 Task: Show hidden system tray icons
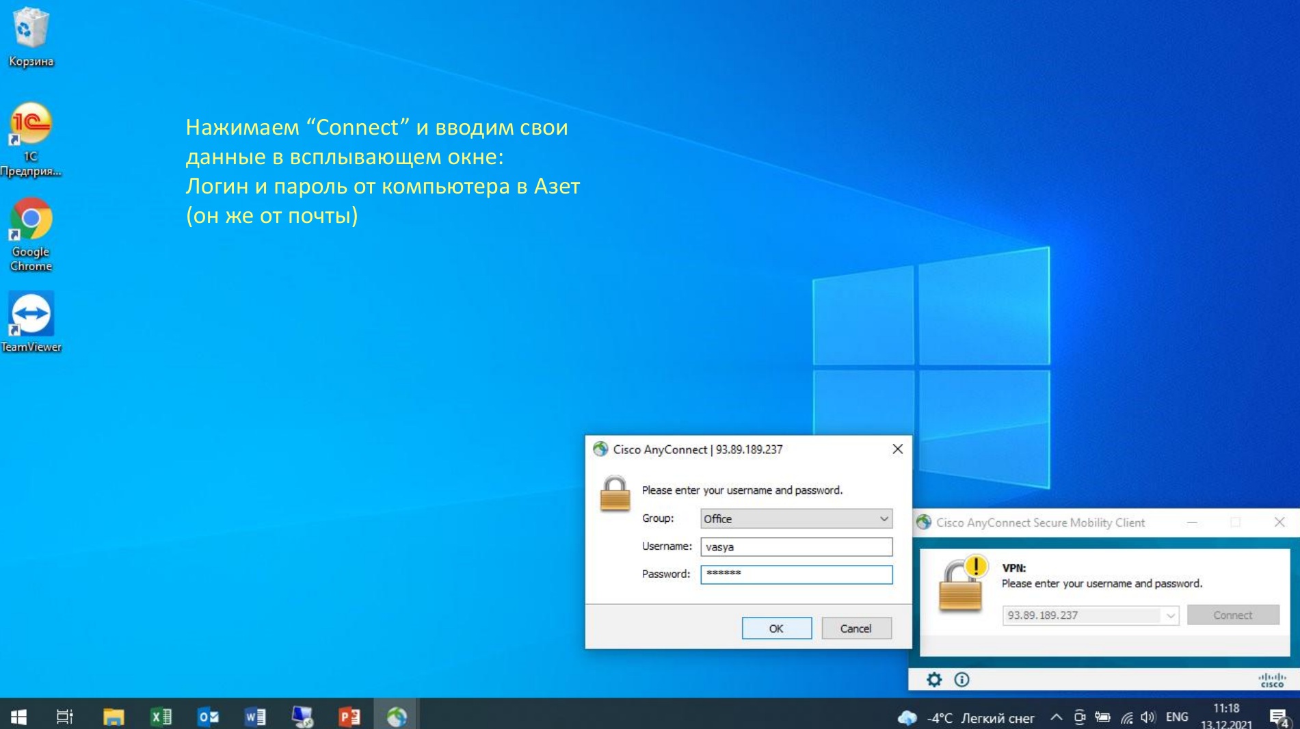(1056, 717)
